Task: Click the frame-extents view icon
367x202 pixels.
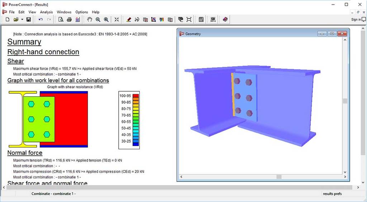Action: pos(189,19)
